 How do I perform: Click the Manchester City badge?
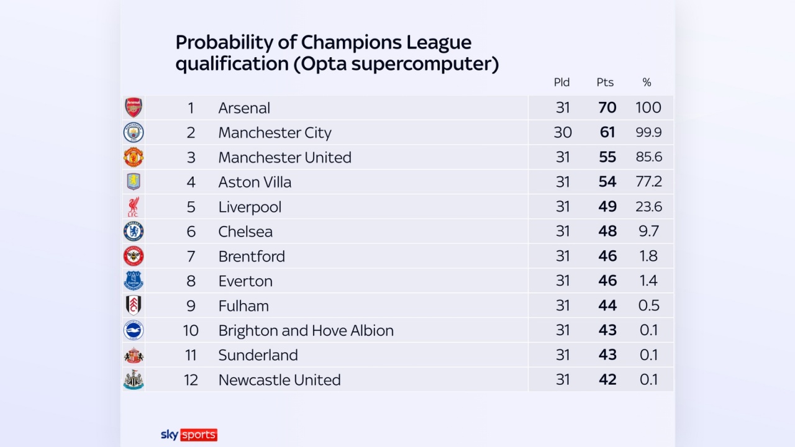(x=134, y=132)
